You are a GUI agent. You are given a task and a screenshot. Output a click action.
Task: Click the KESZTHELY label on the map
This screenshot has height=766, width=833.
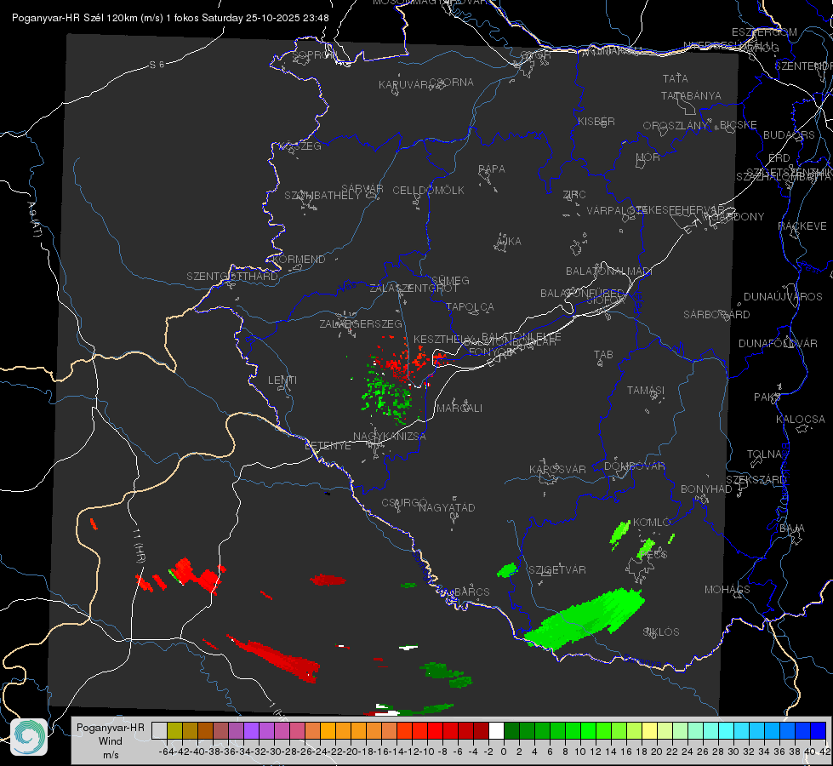pos(444,339)
